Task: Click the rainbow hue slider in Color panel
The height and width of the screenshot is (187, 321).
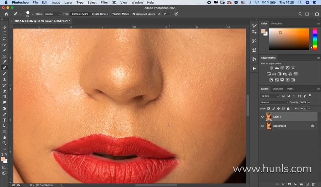Action: (315, 39)
